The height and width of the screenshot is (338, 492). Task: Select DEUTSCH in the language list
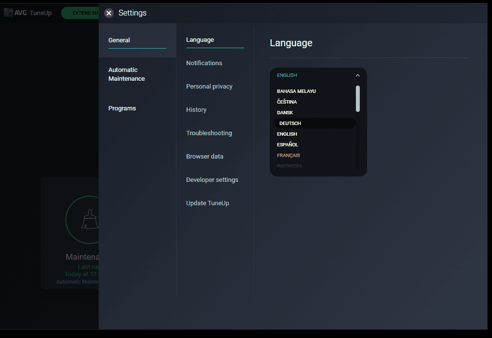tap(315, 124)
